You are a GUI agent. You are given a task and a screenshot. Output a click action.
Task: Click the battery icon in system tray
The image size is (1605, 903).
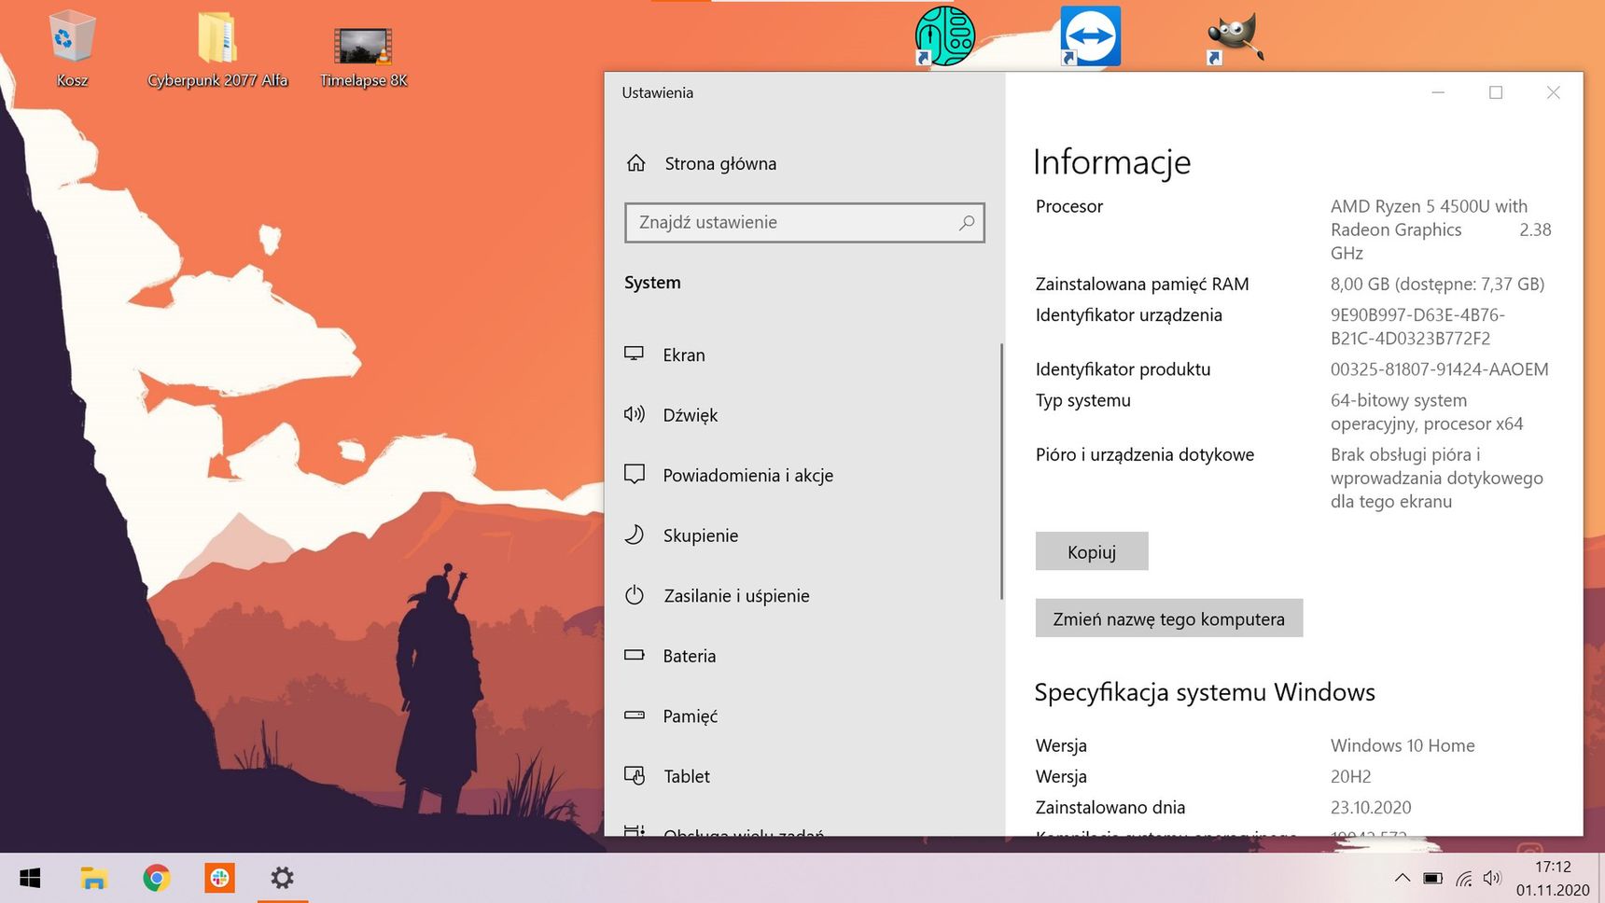pos(1432,878)
